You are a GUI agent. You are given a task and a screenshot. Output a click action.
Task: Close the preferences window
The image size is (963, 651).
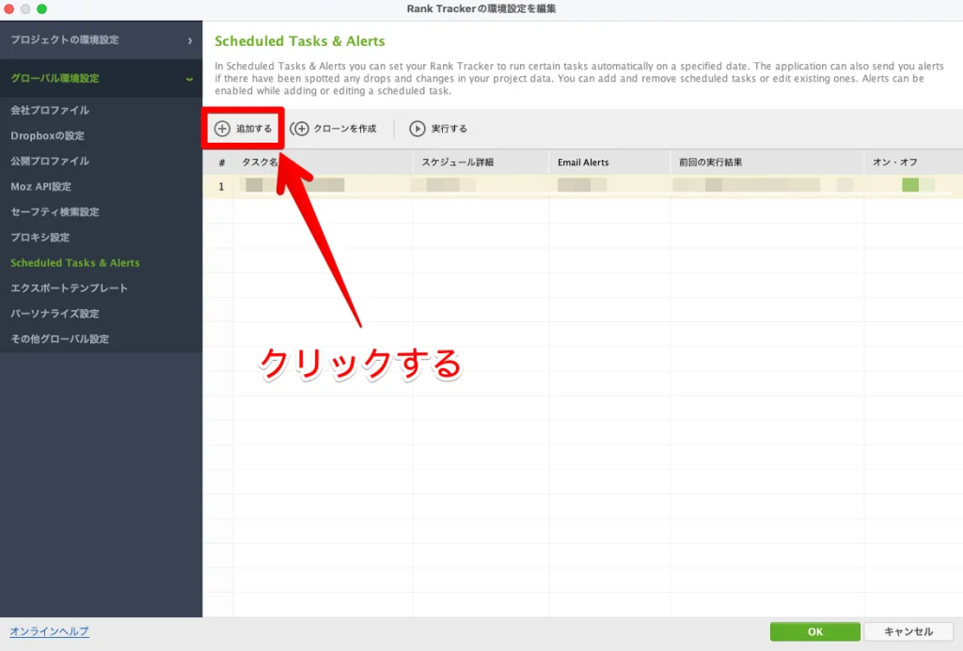coord(8,8)
